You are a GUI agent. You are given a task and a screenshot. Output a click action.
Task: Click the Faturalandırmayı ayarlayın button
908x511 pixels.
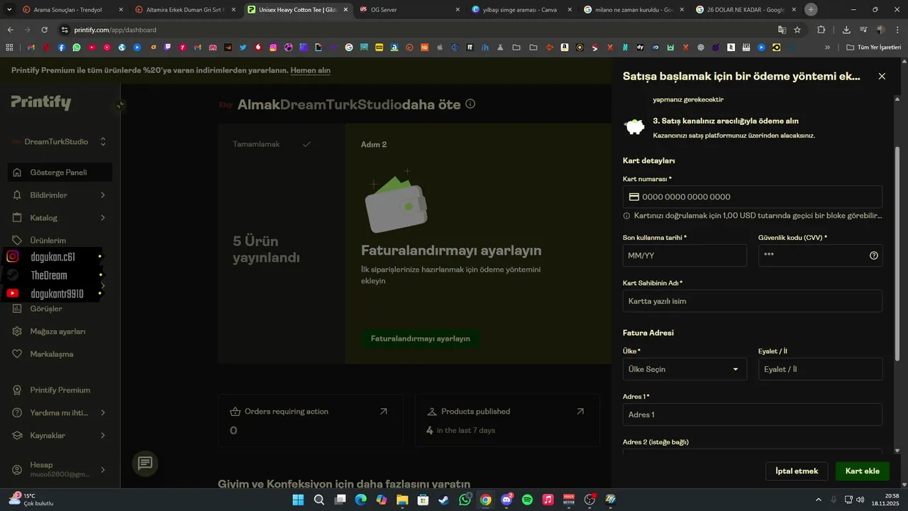click(420, 339)
